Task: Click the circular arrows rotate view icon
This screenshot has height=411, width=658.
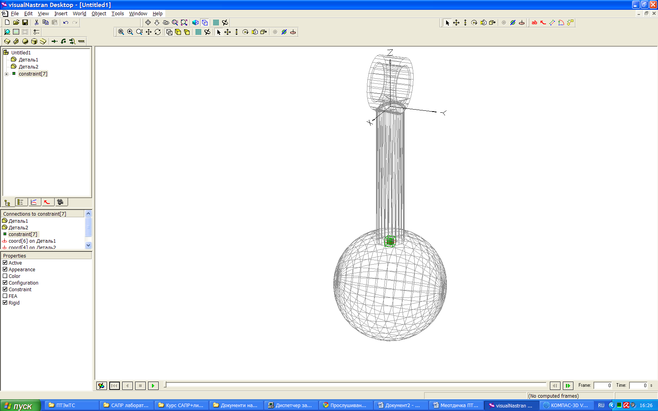Action: (157, 32)
